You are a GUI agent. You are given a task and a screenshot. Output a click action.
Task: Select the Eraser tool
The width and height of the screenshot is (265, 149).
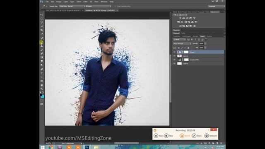click(41, 53)
